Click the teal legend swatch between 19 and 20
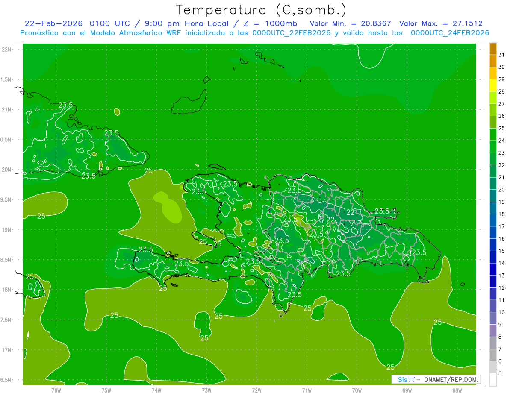Image resolution: width=513 pixels, height=396 pixels. point(493,196)
